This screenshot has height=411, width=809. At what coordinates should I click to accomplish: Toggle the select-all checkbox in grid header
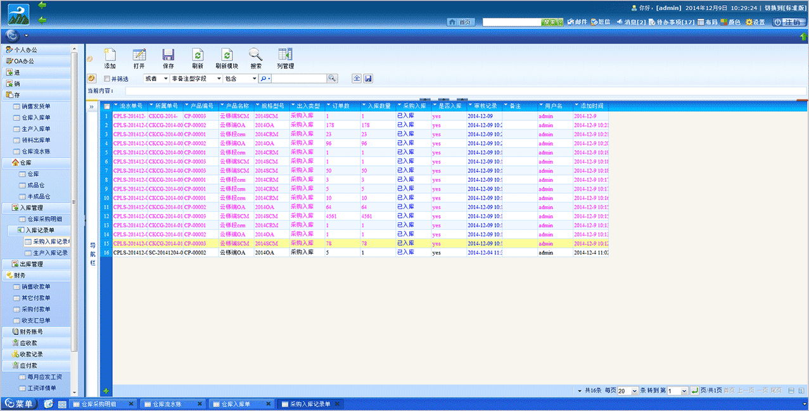pyautogui.click(x=107, y=106)
